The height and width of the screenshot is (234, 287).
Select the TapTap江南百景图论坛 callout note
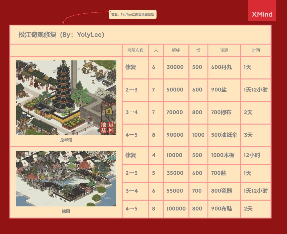coord(133,14)
